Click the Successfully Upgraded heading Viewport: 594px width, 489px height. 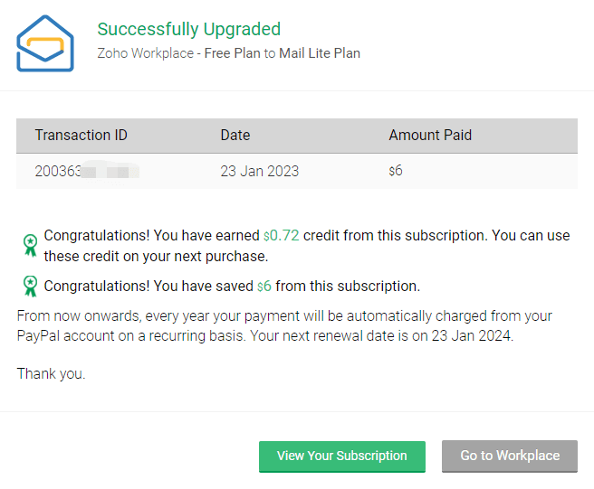click(188, 30)
